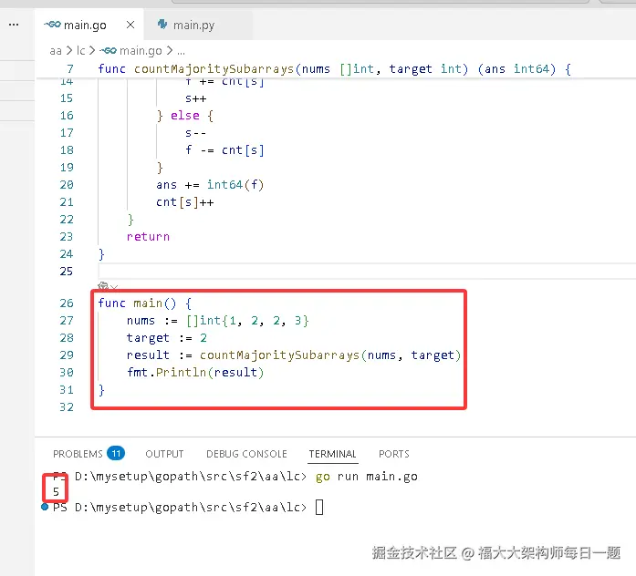Viewport: 636px width, 576px height.
Task: Click the Go file icon on main.go tab
Action: click(53, 25)
